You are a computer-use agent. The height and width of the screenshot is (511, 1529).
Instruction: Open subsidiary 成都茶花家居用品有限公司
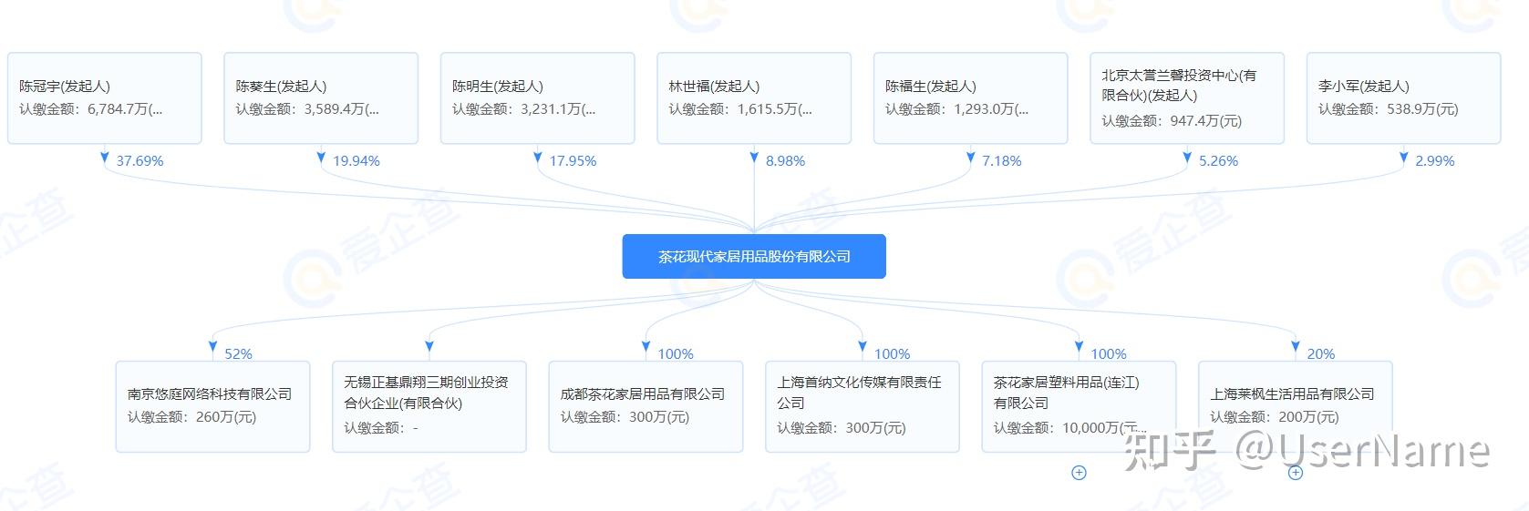646,407
